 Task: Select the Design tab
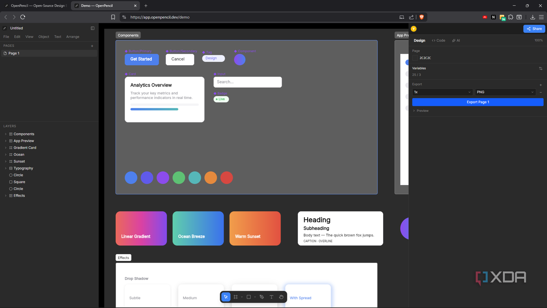tap(419, 40)
